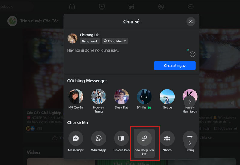Show more share destinations arrow
The height and width of the screenshot is (165, 240).
click(190, 143)
